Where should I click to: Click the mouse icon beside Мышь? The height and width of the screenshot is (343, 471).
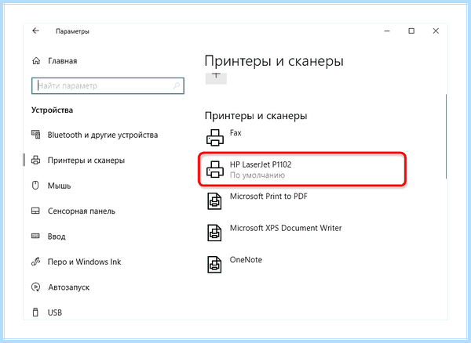tap(35, 186)
